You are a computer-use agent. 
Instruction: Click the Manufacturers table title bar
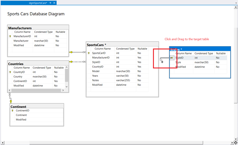tap(38, 28)
